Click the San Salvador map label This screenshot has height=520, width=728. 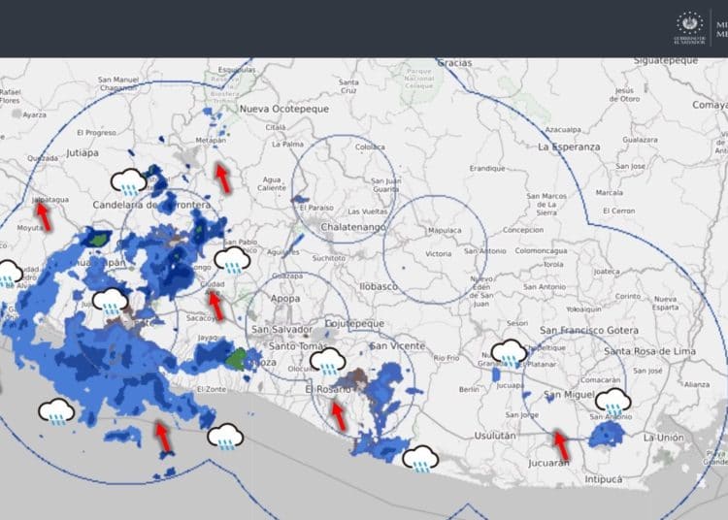(x=281, y=329)
